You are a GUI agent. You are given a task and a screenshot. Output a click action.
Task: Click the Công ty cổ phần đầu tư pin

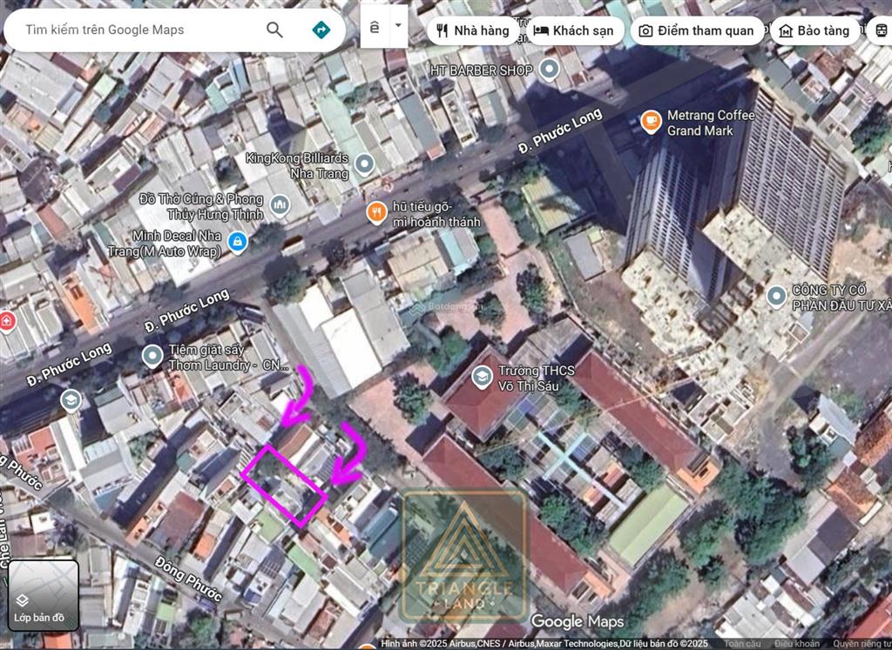(x=776, y=297)
